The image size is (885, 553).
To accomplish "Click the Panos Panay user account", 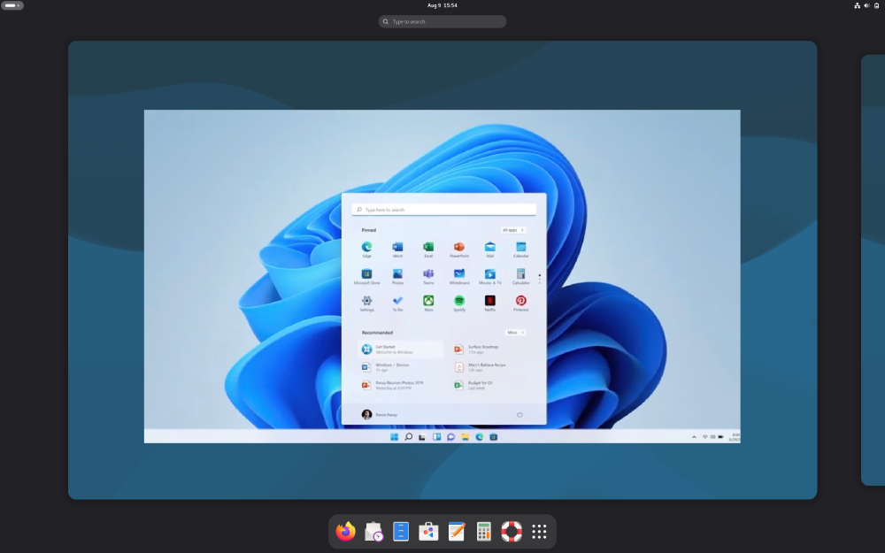I will (380, 414).
